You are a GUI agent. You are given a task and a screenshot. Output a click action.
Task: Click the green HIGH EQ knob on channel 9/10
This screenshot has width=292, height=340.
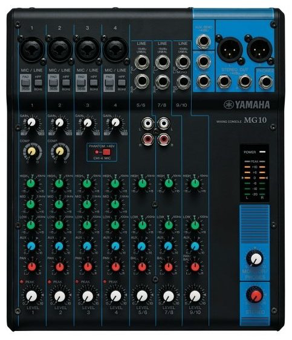[195, 183]
